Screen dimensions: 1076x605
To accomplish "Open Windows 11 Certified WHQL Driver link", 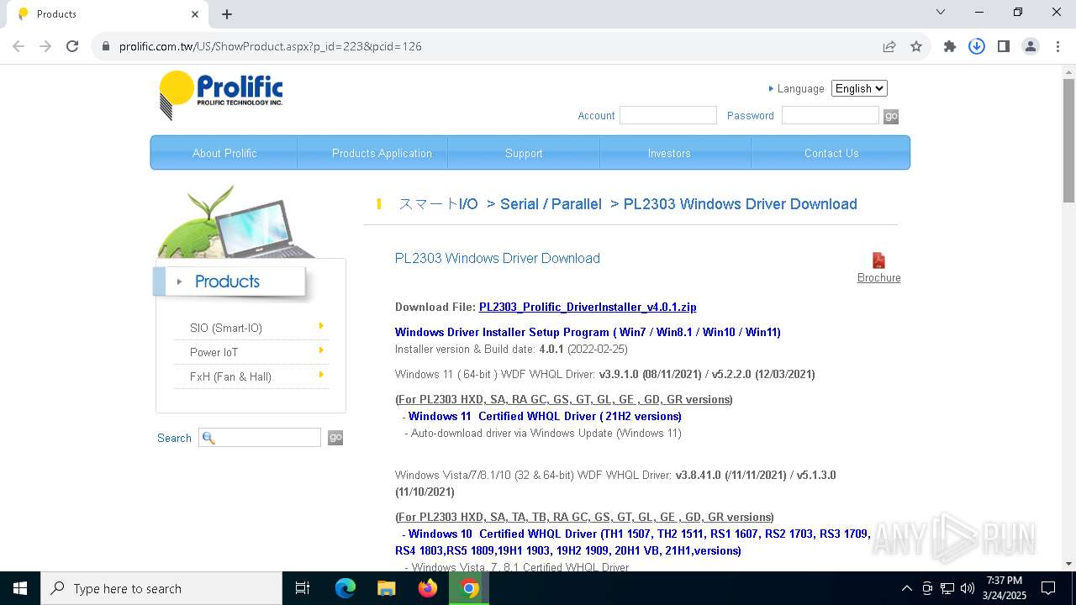I will pos(545,416).
